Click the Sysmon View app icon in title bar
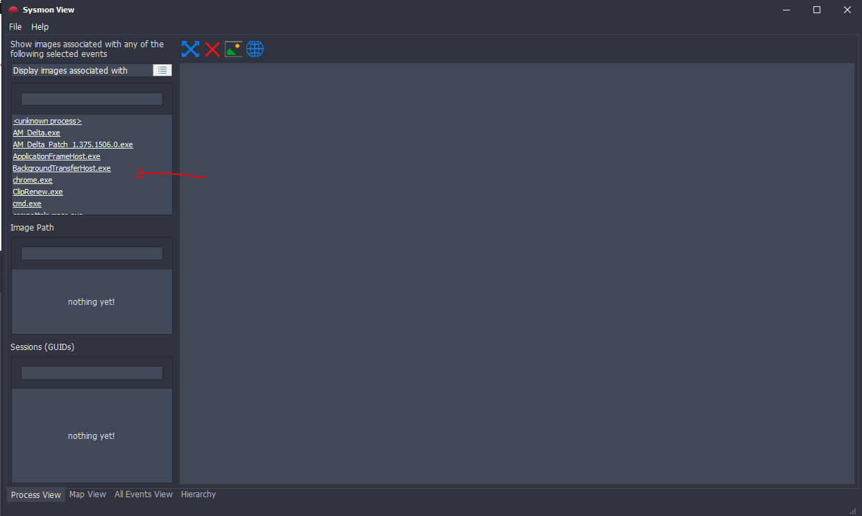The height and width of the screenshot is (516, 862). pyautogui.click(x=13, y=10)
